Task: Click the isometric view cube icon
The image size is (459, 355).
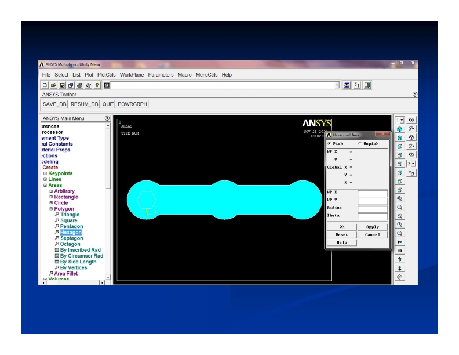Action: [x=400, y=129]
